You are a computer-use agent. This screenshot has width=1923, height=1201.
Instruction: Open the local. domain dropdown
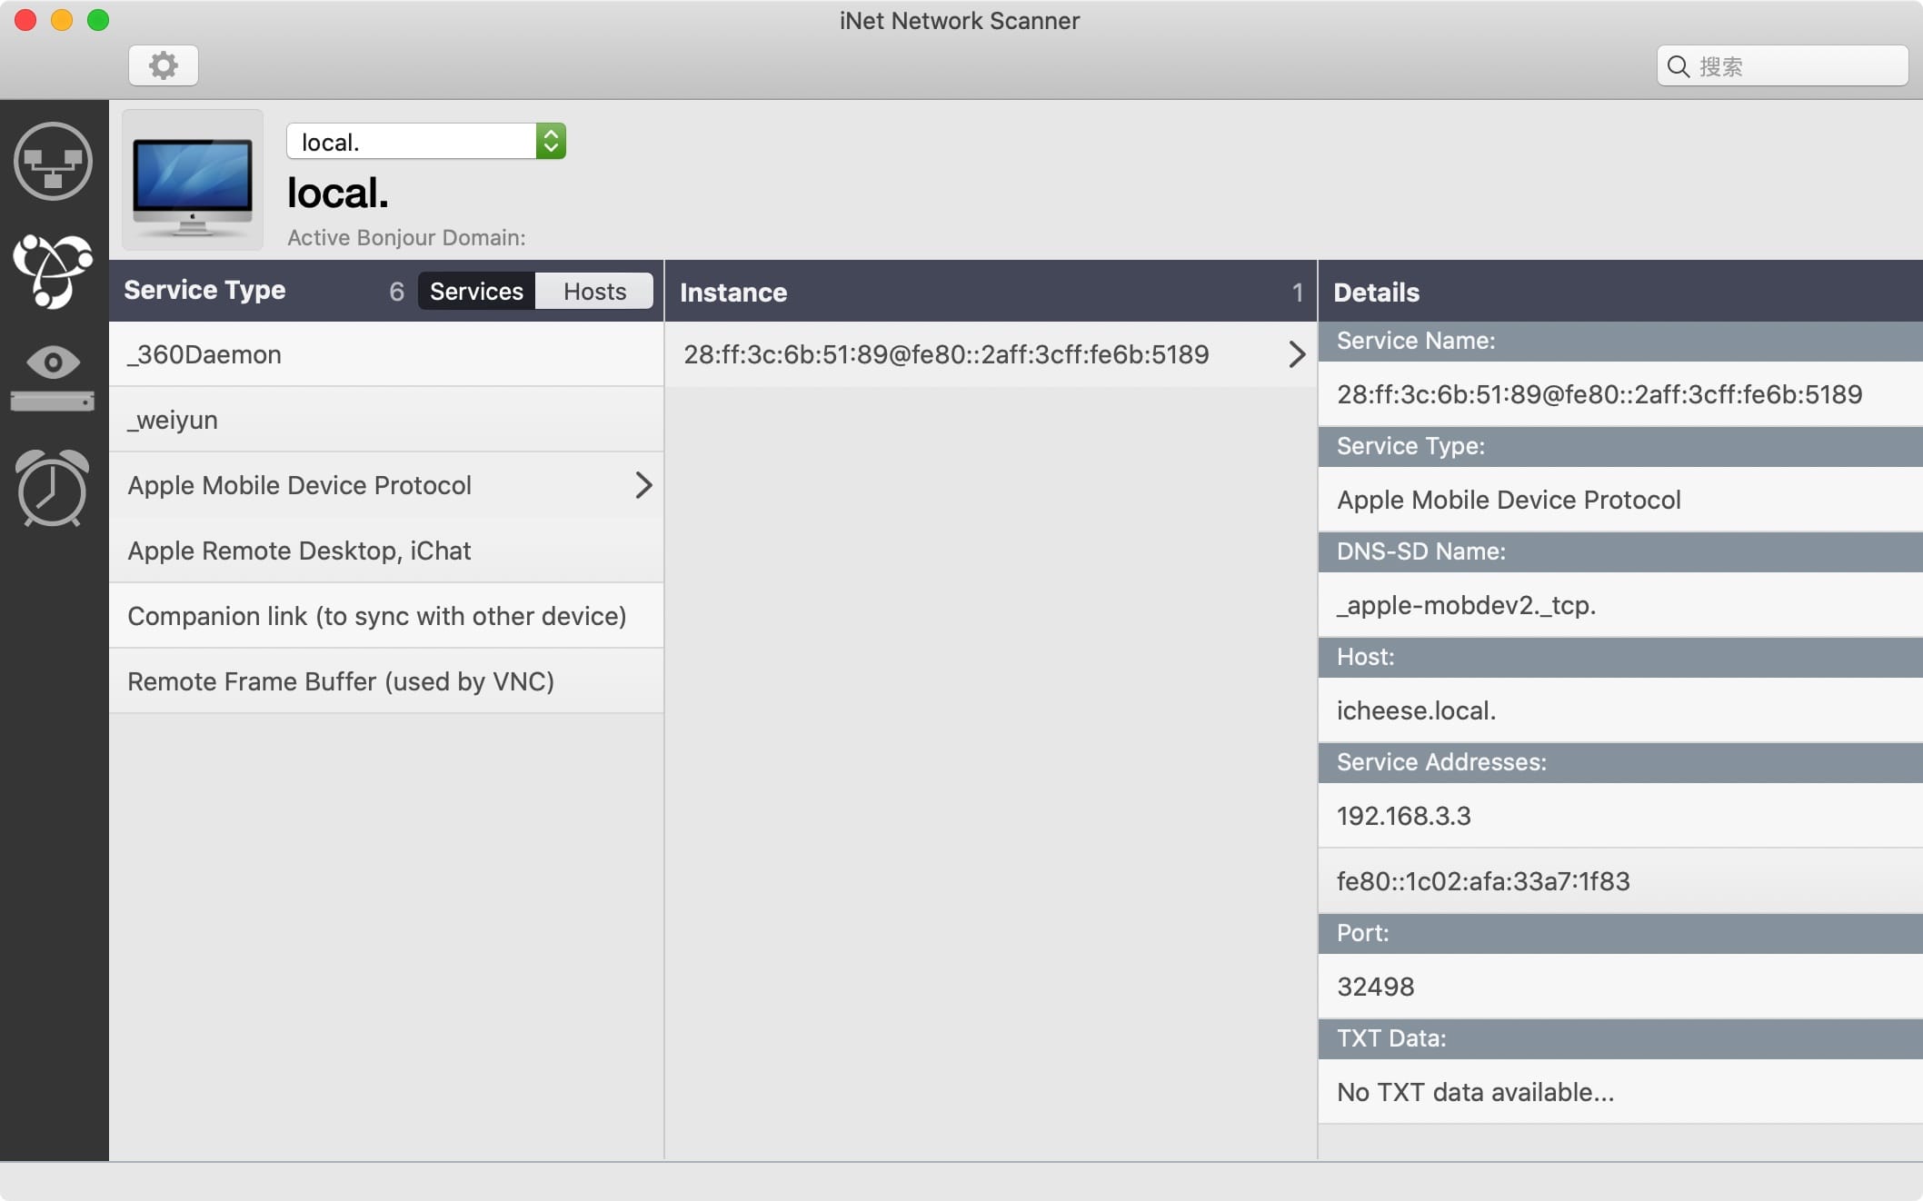[551, 142]
